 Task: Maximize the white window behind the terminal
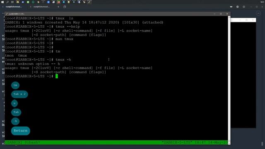coord(247,20)
